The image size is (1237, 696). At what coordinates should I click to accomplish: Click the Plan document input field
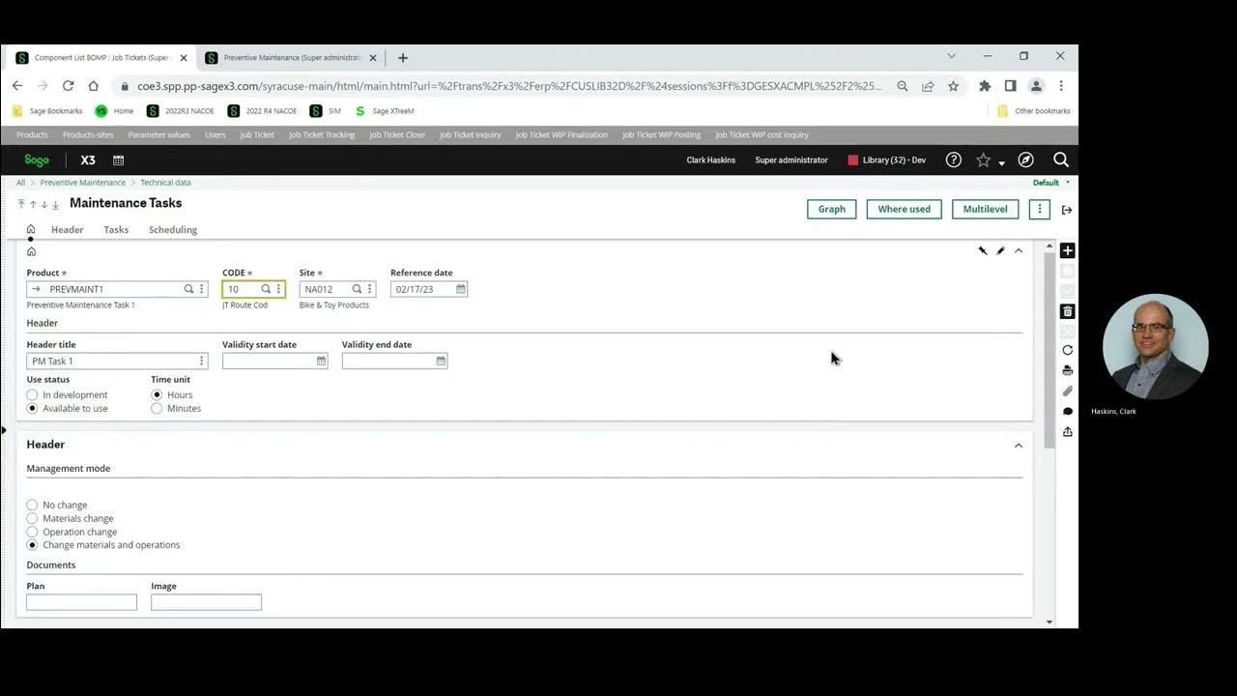(81, 602)
